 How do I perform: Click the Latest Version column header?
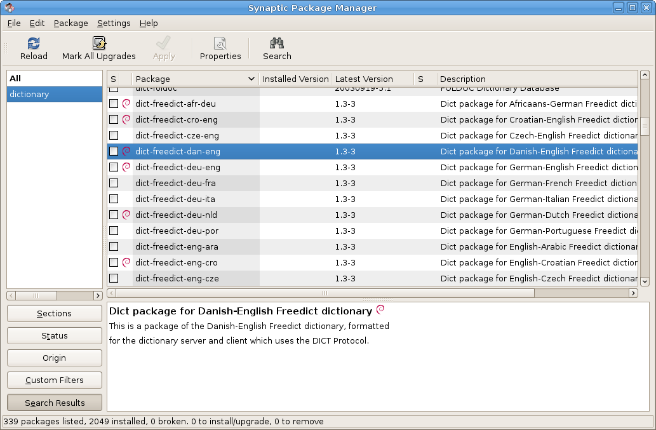pos(373,79)
